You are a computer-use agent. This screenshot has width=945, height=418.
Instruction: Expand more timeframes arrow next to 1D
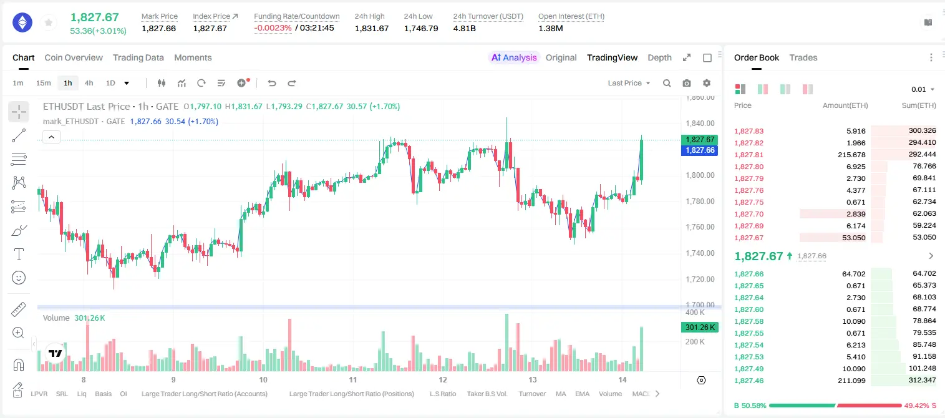(127, 83)
